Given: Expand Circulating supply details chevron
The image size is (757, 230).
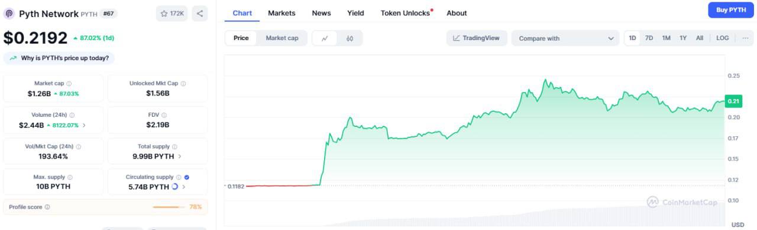Looking at the screenshot, I should click(x=183, y=187).
